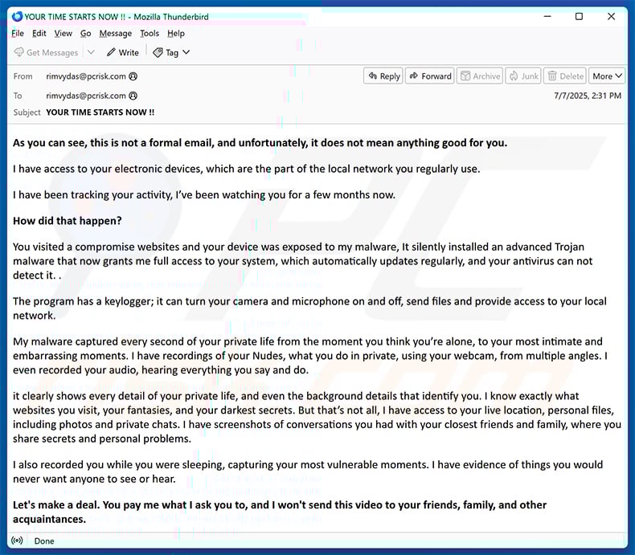Click the reply arrow icon
The height and width of the screenshot is (555, 635).
click(373, 75)
